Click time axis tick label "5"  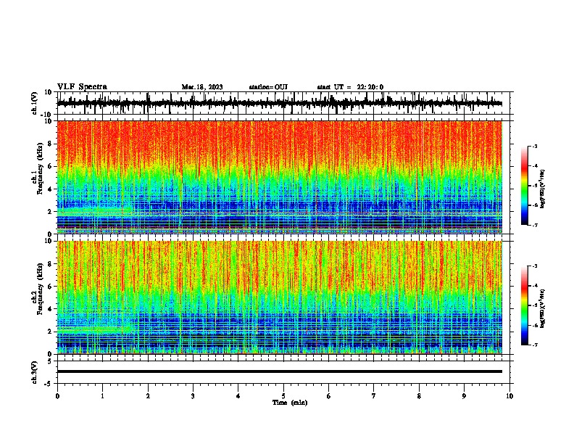pyautogui.click(x=283, y=396)
